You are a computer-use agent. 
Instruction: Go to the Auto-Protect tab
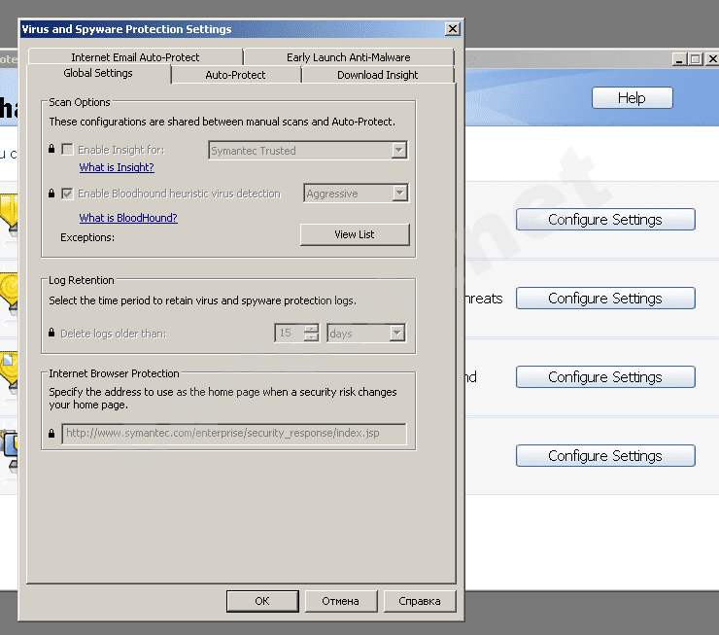click(x=235, y=75)
